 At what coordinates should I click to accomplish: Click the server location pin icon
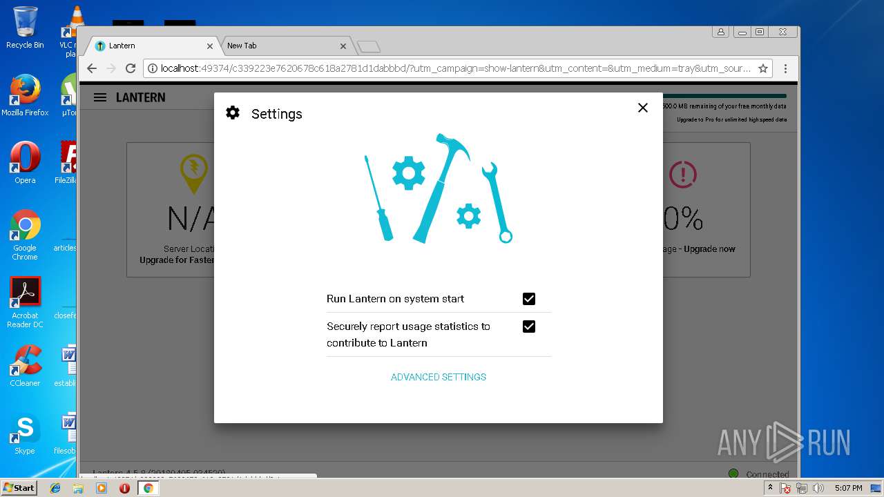click(194, 174)
